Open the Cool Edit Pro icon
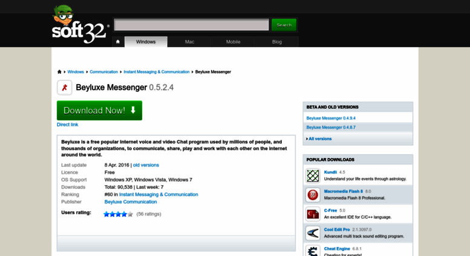The height and width of the screenshot is (256, 470). click(x=313, y=233)
